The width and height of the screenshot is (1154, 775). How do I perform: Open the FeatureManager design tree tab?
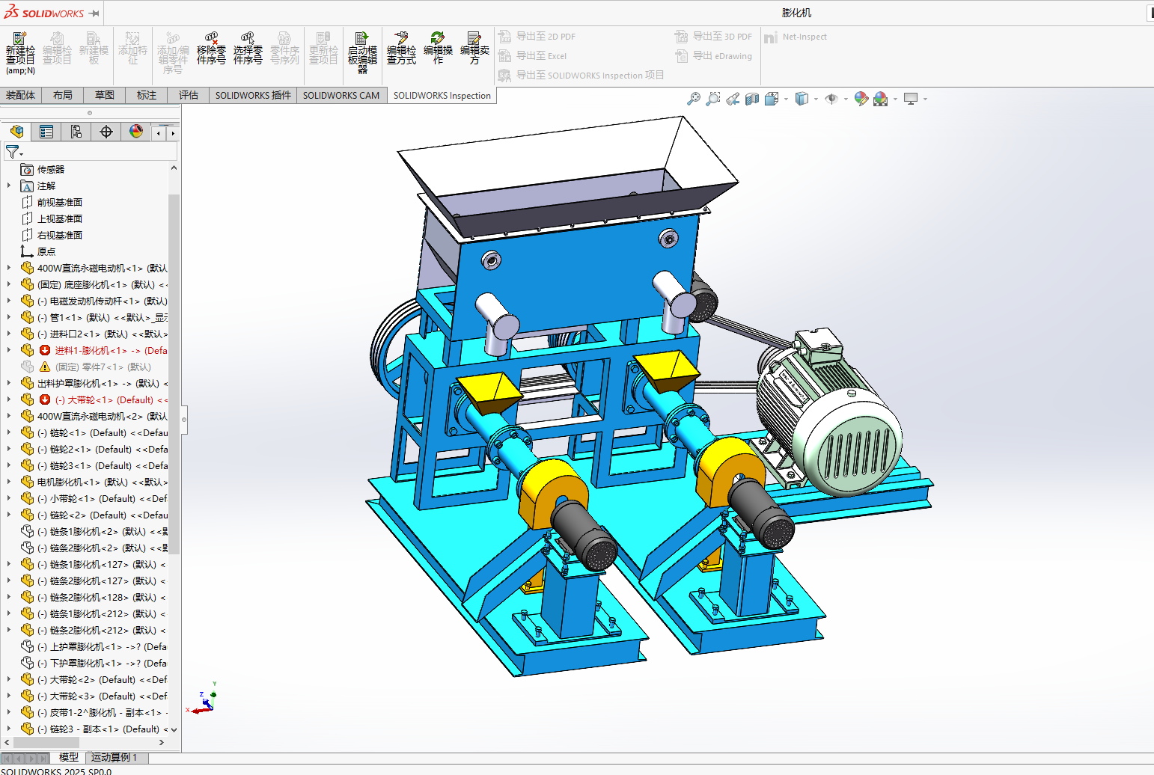[x=16, y=132]
